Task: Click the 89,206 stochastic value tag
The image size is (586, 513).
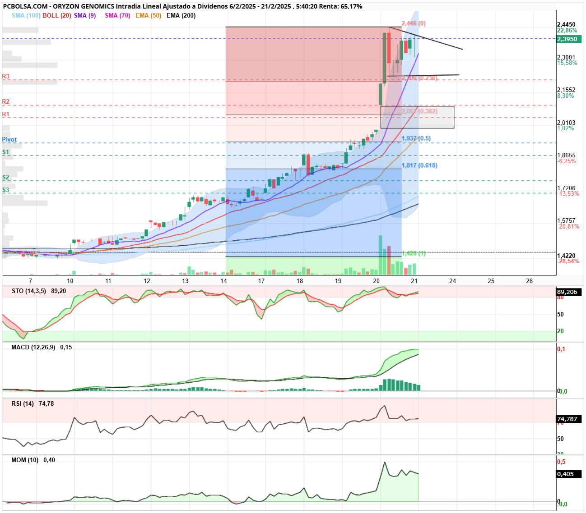Action: [x=567, y=292]
